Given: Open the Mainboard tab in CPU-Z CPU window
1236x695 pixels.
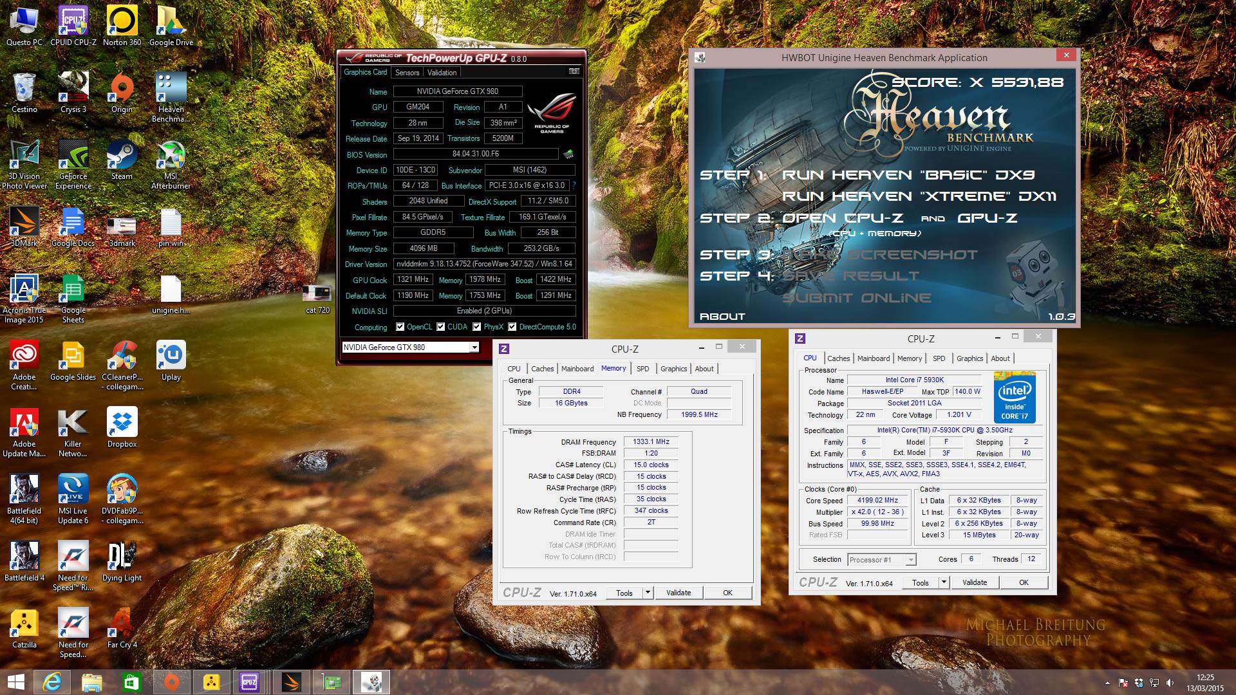Looking at the screenshot, I should pyautogui.click(x=874, y=358).
